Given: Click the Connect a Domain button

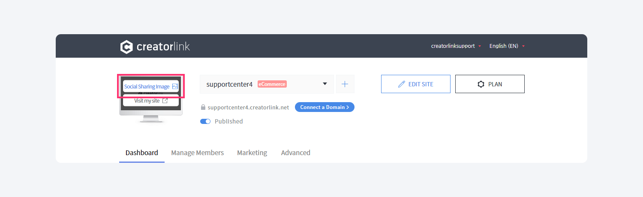Looking at the screenshot, I should [x=325, y=107].
